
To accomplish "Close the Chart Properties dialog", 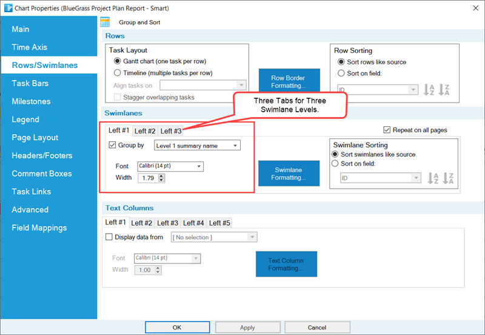I will 476,8.
